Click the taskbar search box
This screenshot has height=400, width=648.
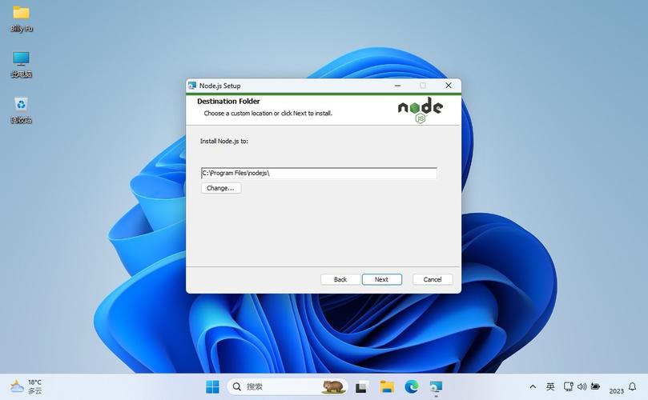pyautogui.click(x=288, y=386)
